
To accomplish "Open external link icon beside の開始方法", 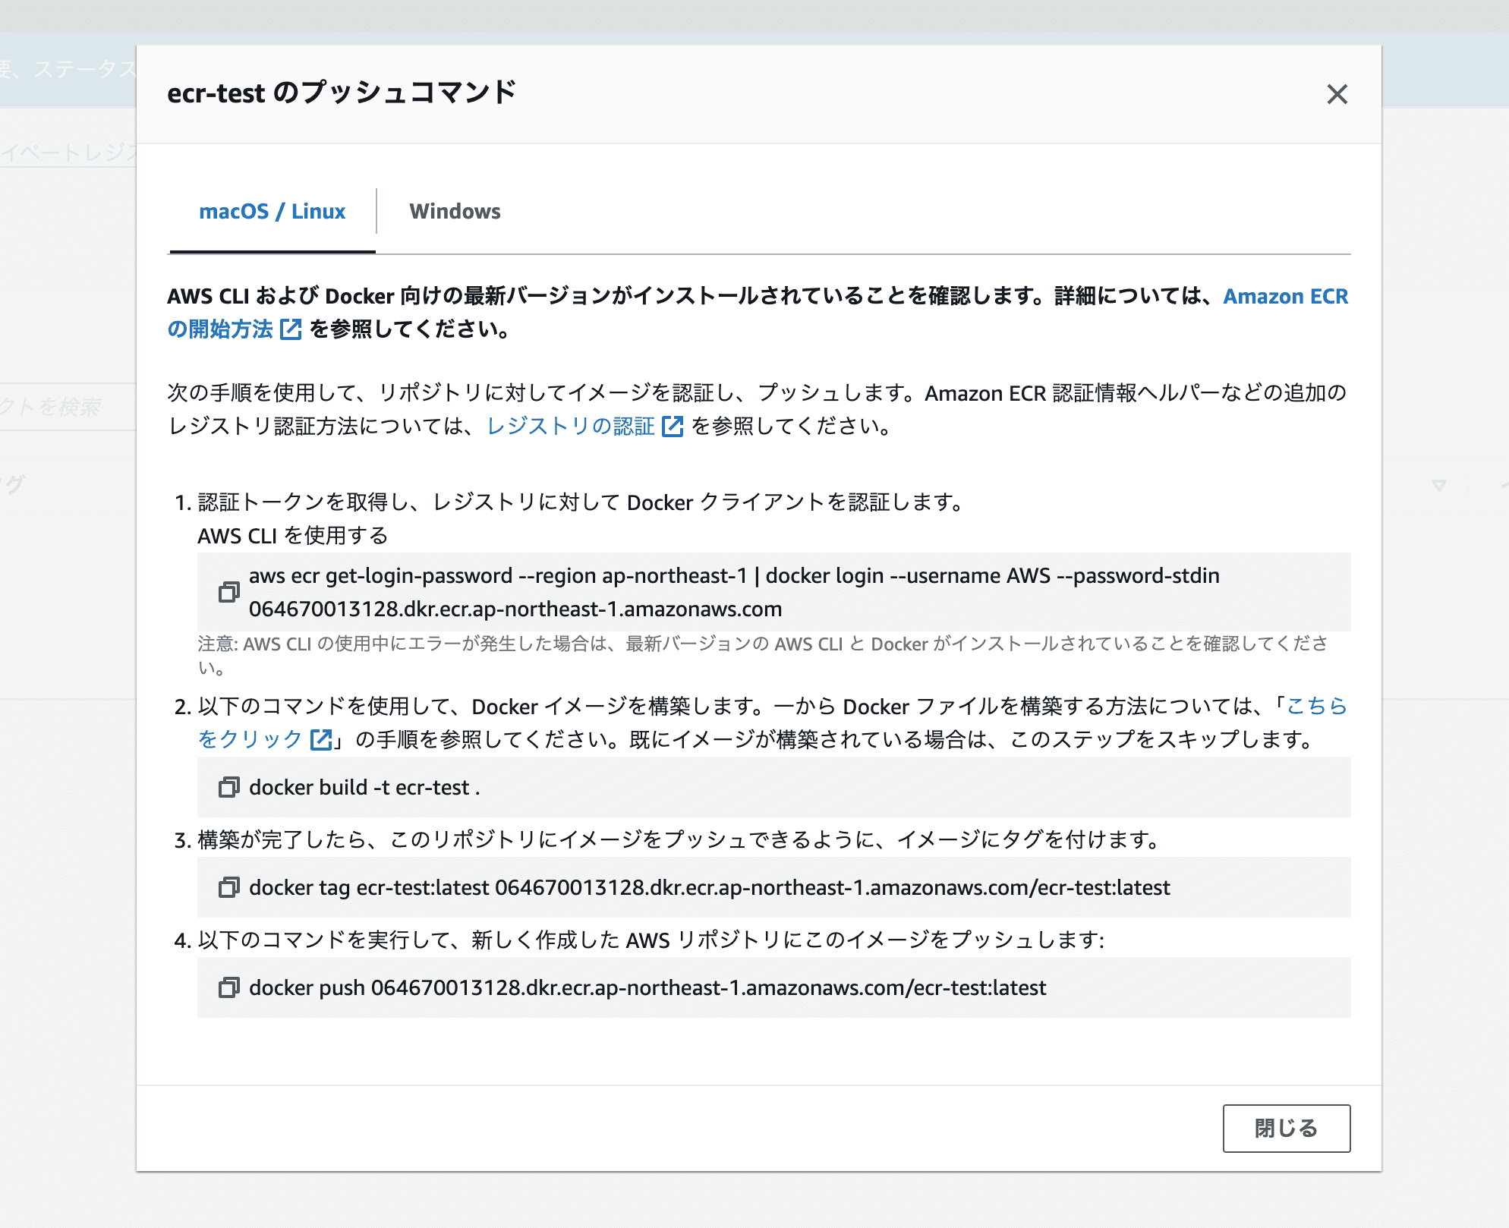I will 291,329.
